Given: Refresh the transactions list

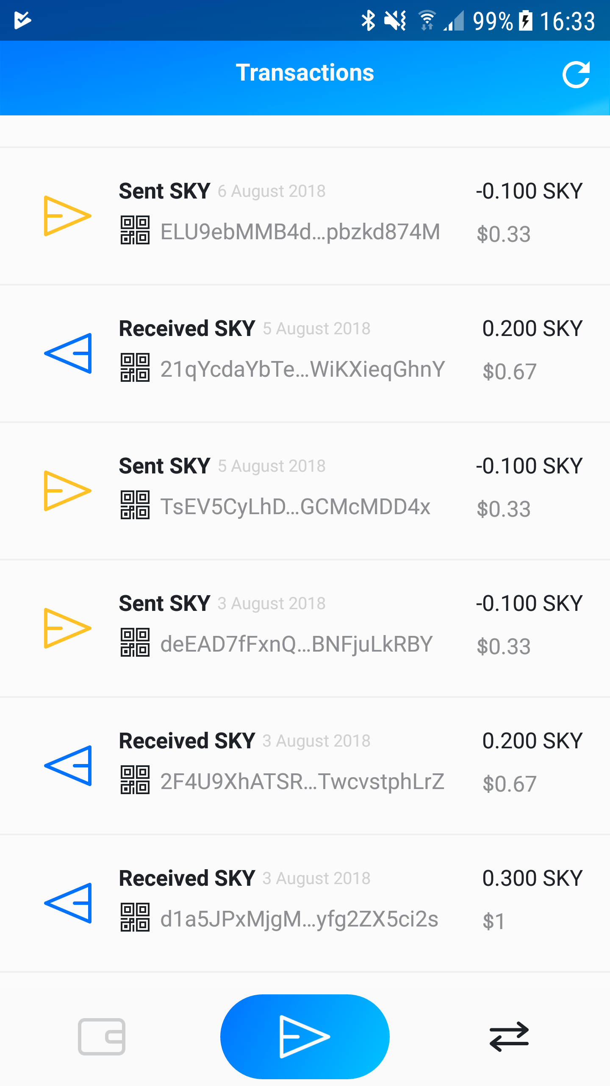Looking at the screenshot, I should tap(576, 75).
